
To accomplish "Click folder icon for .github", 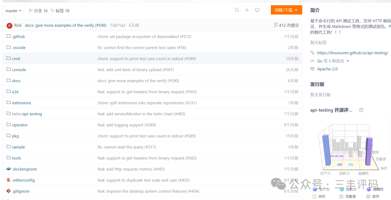I will [9, 37].
